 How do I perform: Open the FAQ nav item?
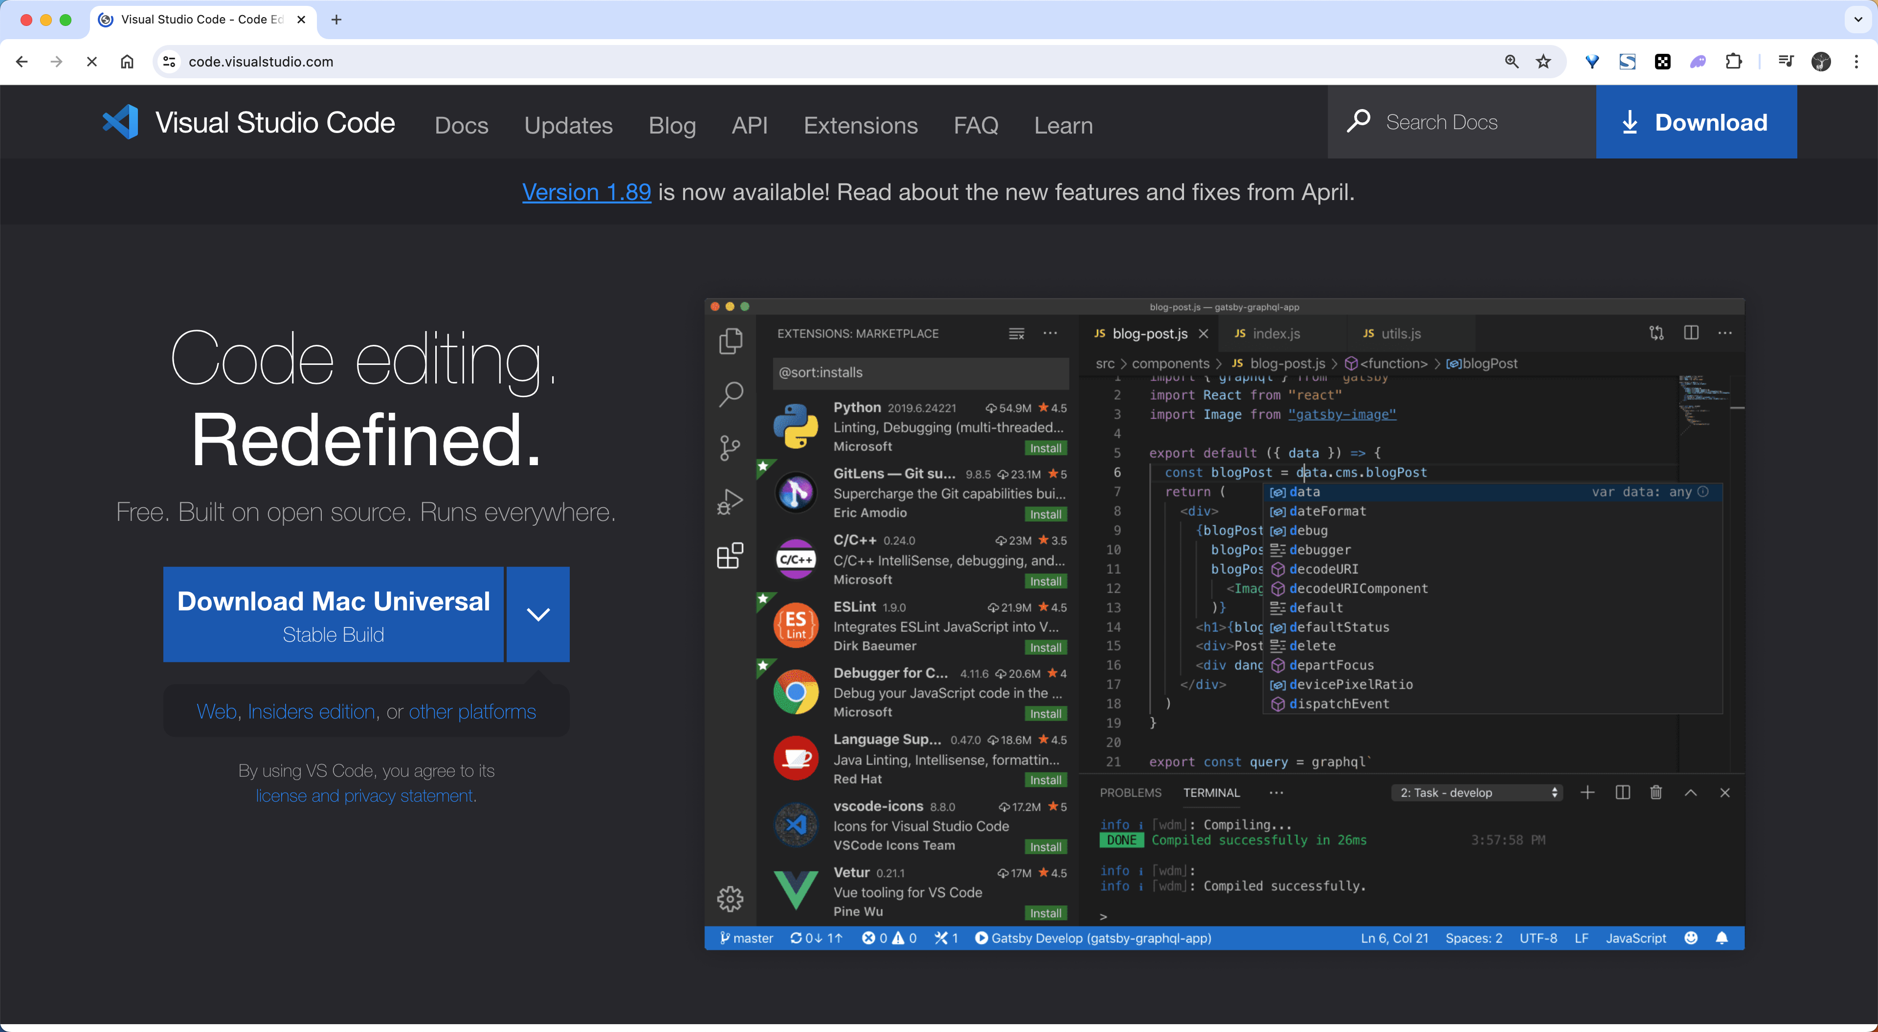point(976,125)
